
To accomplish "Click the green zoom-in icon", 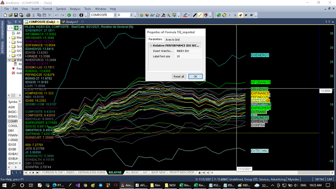I will click(218, 15).
